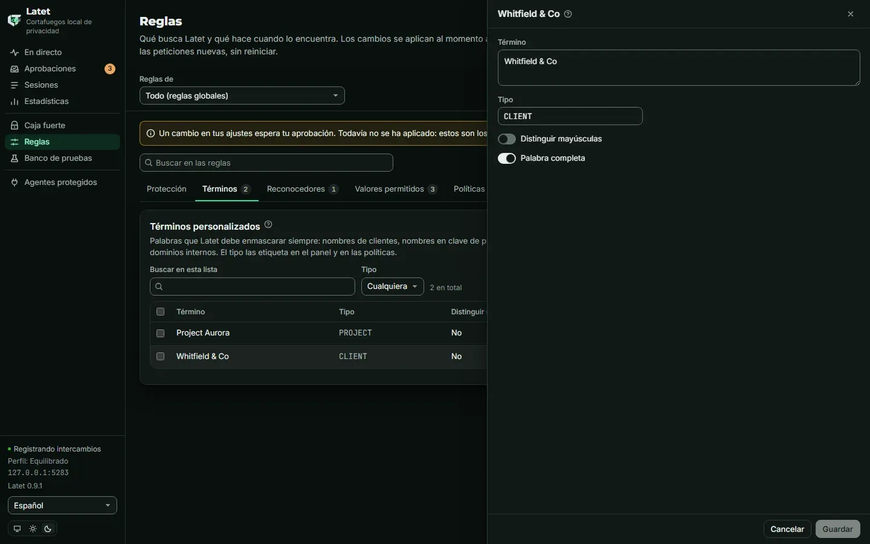Enable the Distinguir mayúsculas switch
Screen dimensions: 870x544
tap(507, 139)
